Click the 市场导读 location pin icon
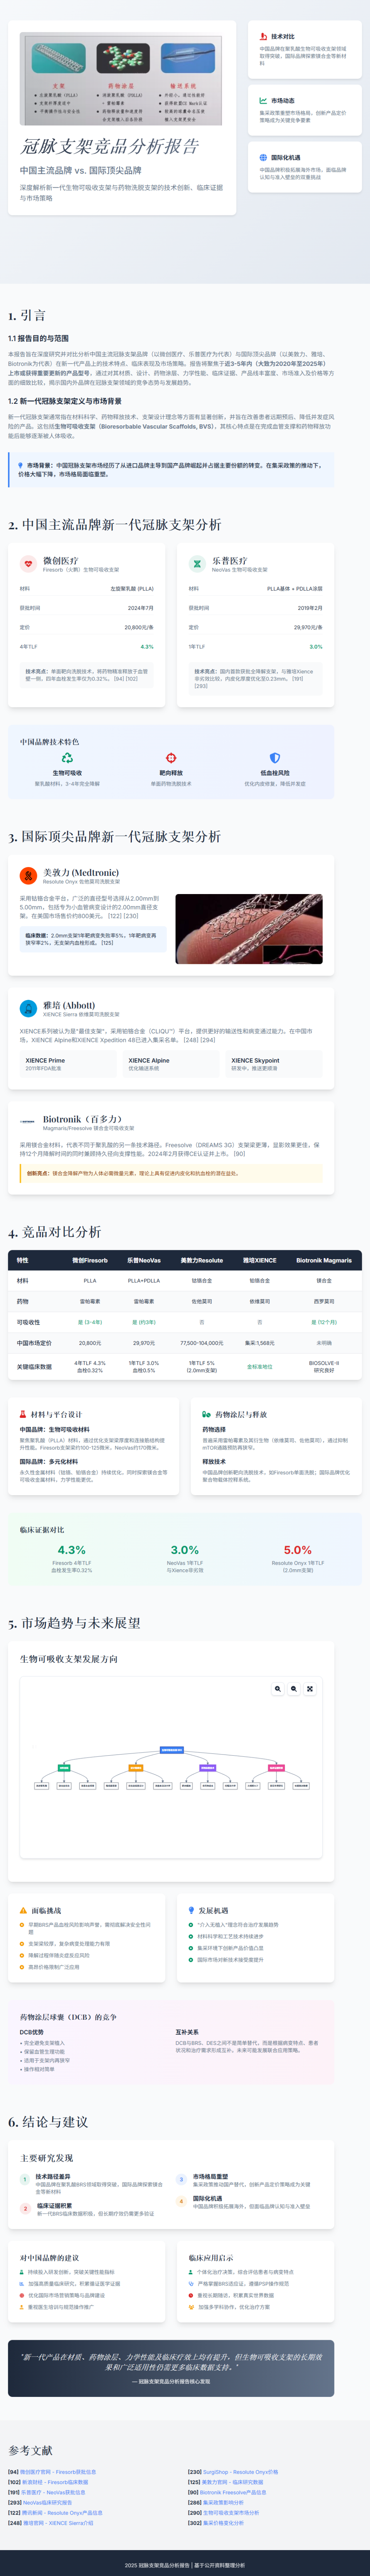The image size is (370, 2576). point(21,465)
